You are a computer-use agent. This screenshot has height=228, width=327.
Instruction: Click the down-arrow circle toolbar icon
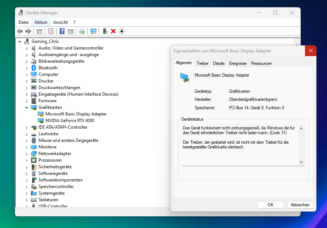[122, 31]
